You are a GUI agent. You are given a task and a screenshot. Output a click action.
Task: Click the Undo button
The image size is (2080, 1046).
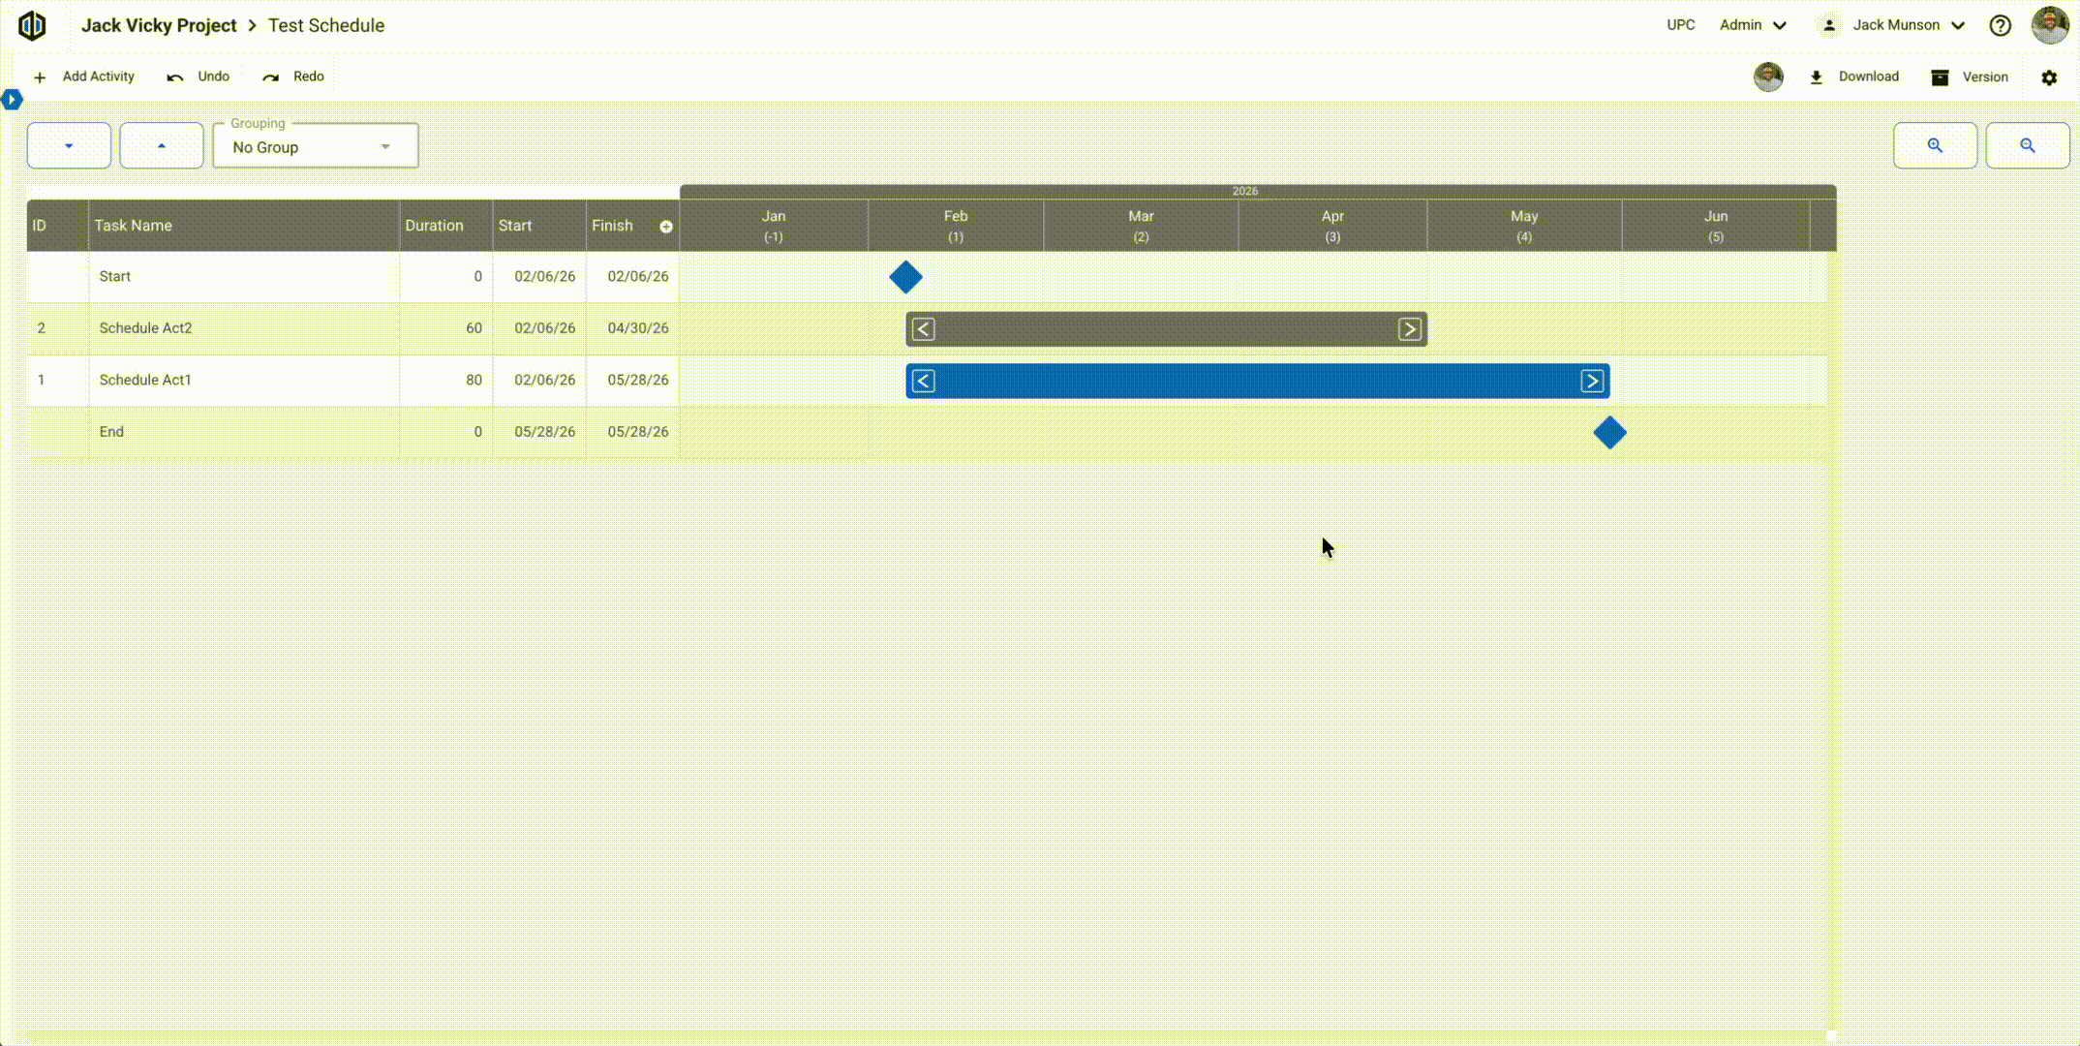pos(199,77)
